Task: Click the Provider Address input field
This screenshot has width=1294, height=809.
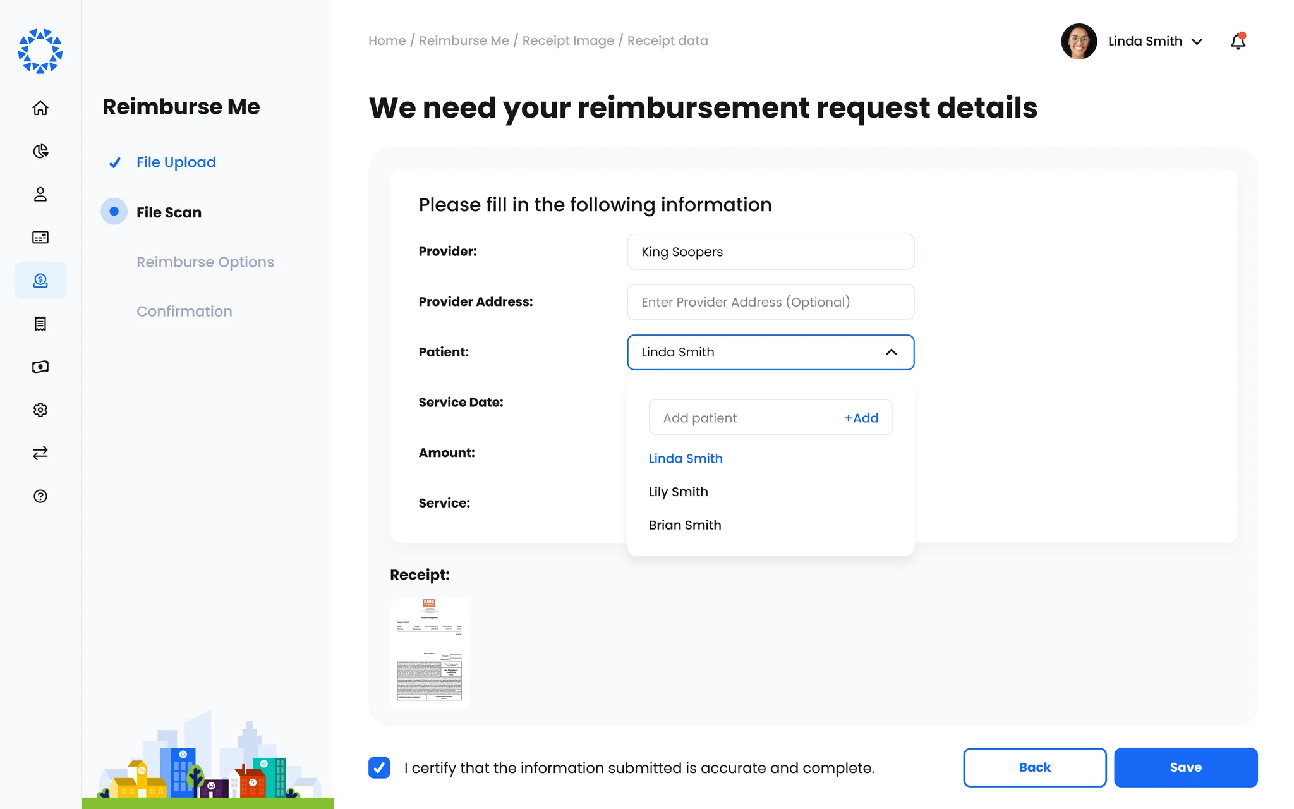Action: [770, 302]
